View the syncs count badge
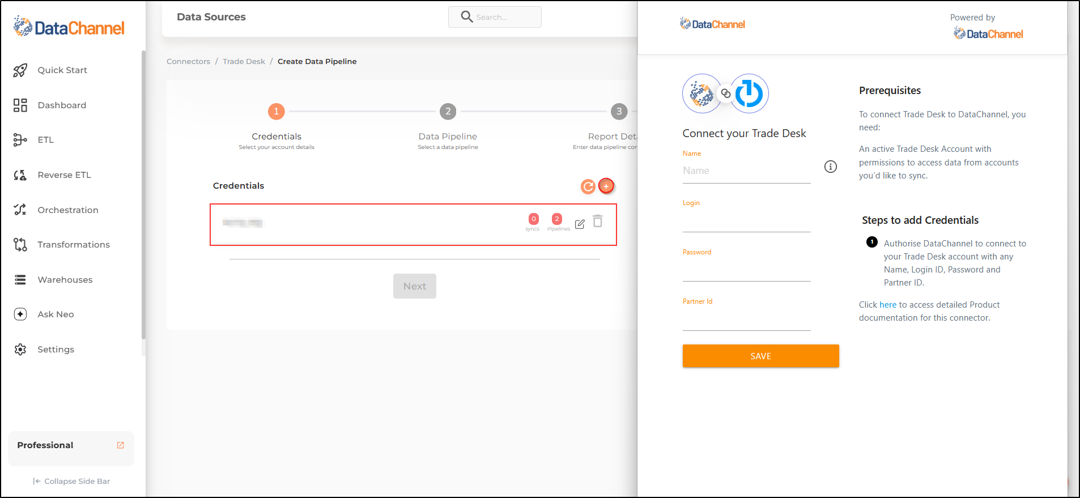This screenshot has width=1080, height=498. pos(534,219)
